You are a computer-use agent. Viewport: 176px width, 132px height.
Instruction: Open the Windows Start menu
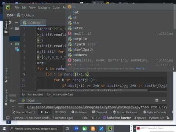4,129
